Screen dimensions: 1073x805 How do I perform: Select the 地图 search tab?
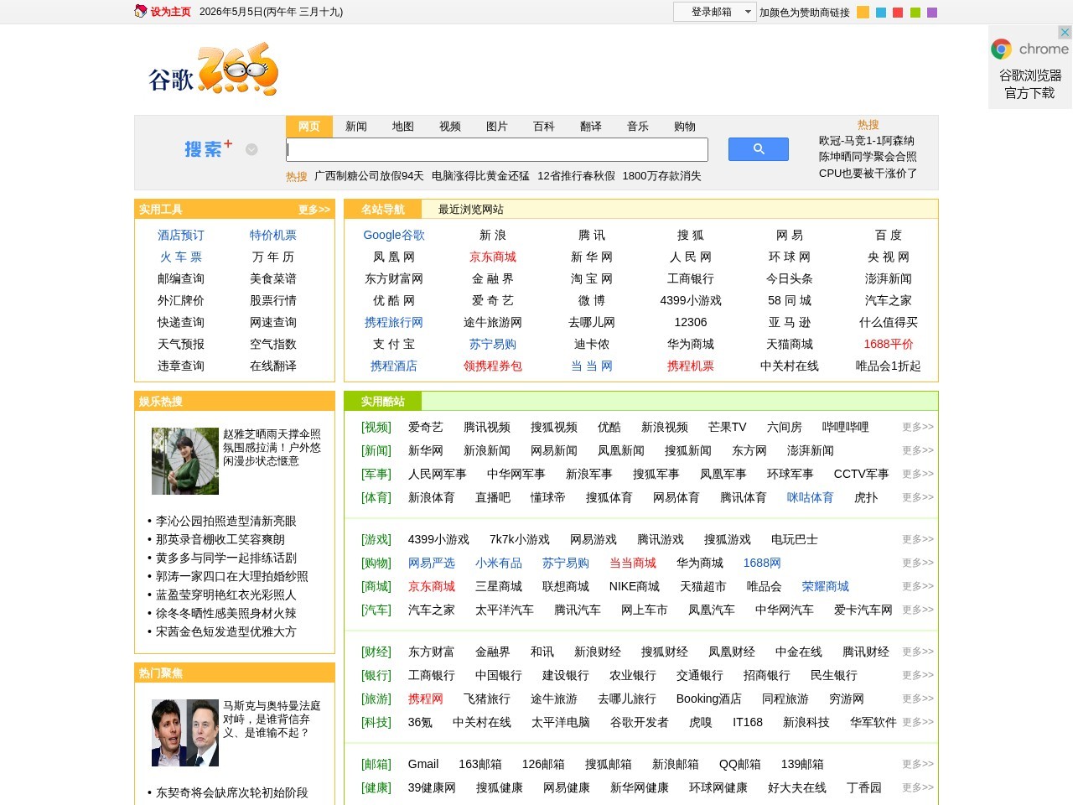pyautogui.click(x=403, y=126)
